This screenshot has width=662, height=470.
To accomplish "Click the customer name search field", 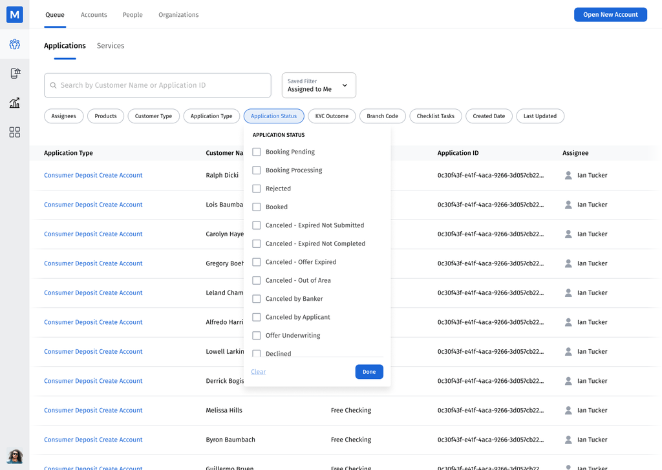I will pyautogui.click(x=162, y=85).
